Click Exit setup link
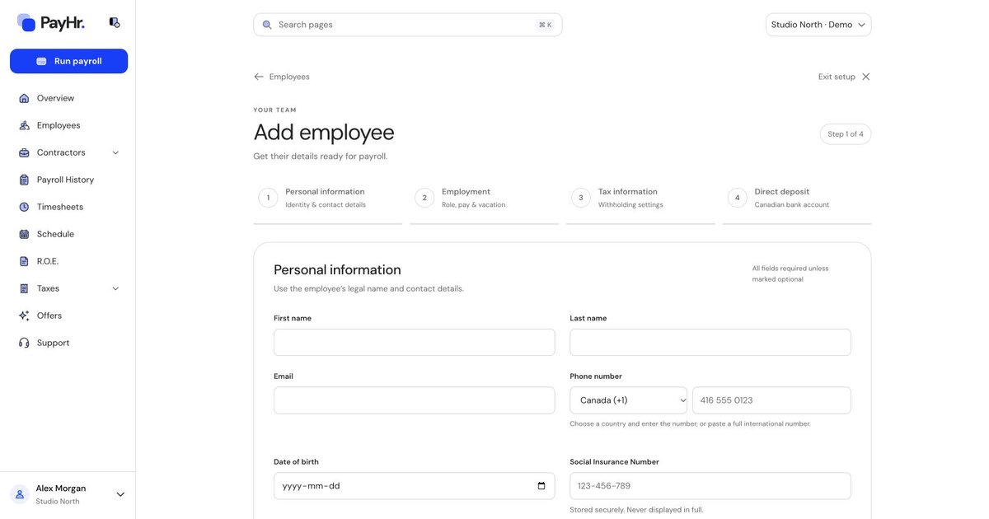Screen dimensions: 989x519 (x=837, y=77)
